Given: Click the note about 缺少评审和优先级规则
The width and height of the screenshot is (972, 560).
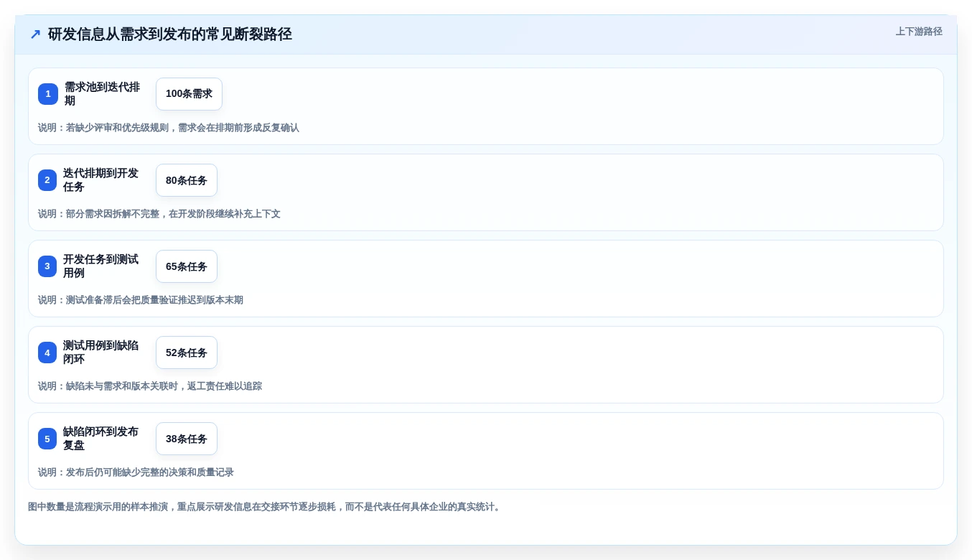Looking at the screenshot, I should pyautogui.click(x=169, y=128).
